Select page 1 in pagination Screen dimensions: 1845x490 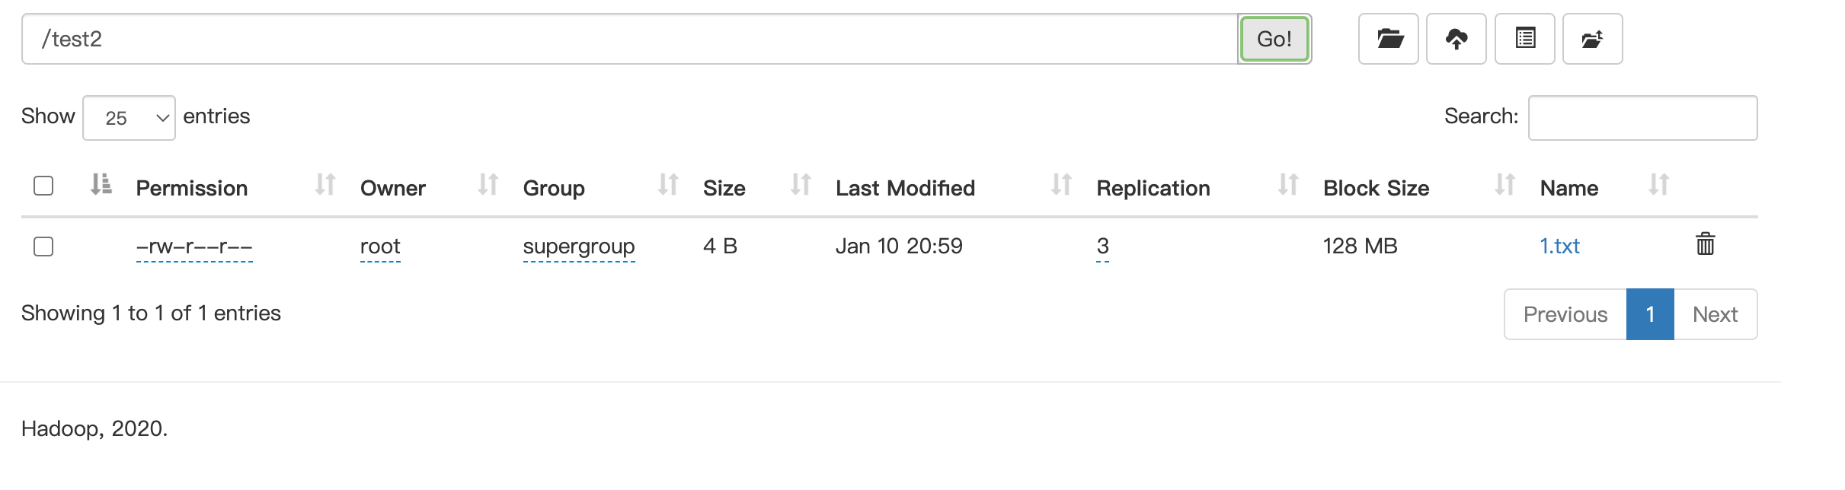(x=1650, y=314)
